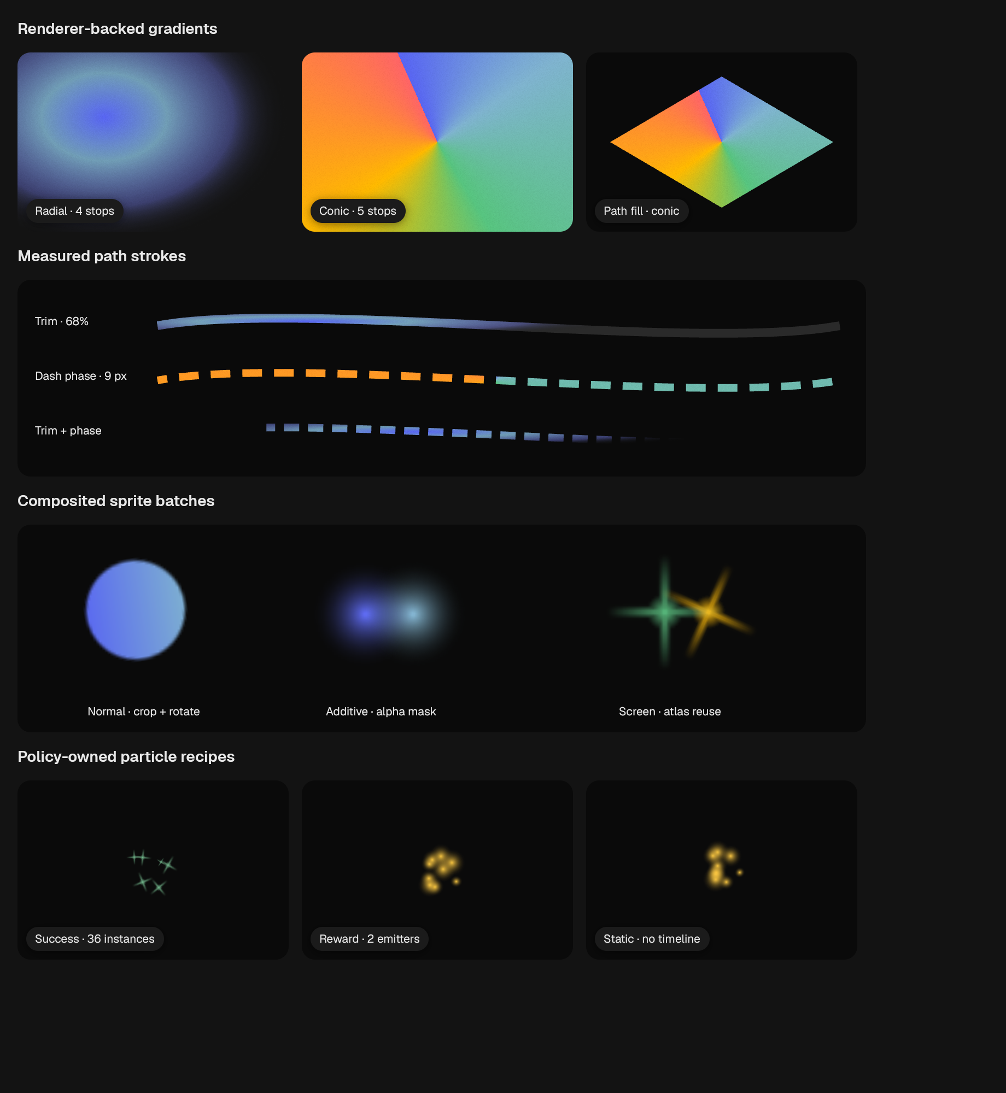Screen dimensions: 1006x1093
Task: Click the green four-point star sprite
Action: tap(664, 612)
